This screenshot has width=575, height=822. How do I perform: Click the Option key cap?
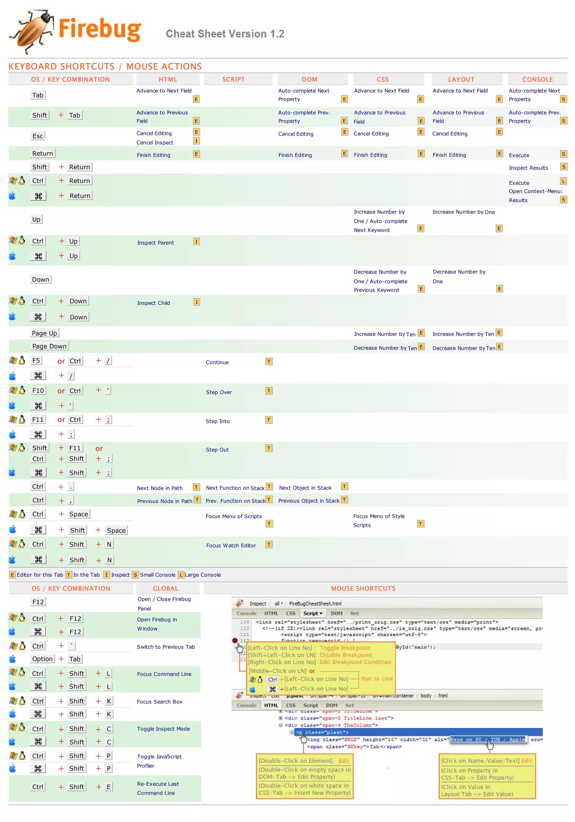pyautogui.click(x=42, y=659)
